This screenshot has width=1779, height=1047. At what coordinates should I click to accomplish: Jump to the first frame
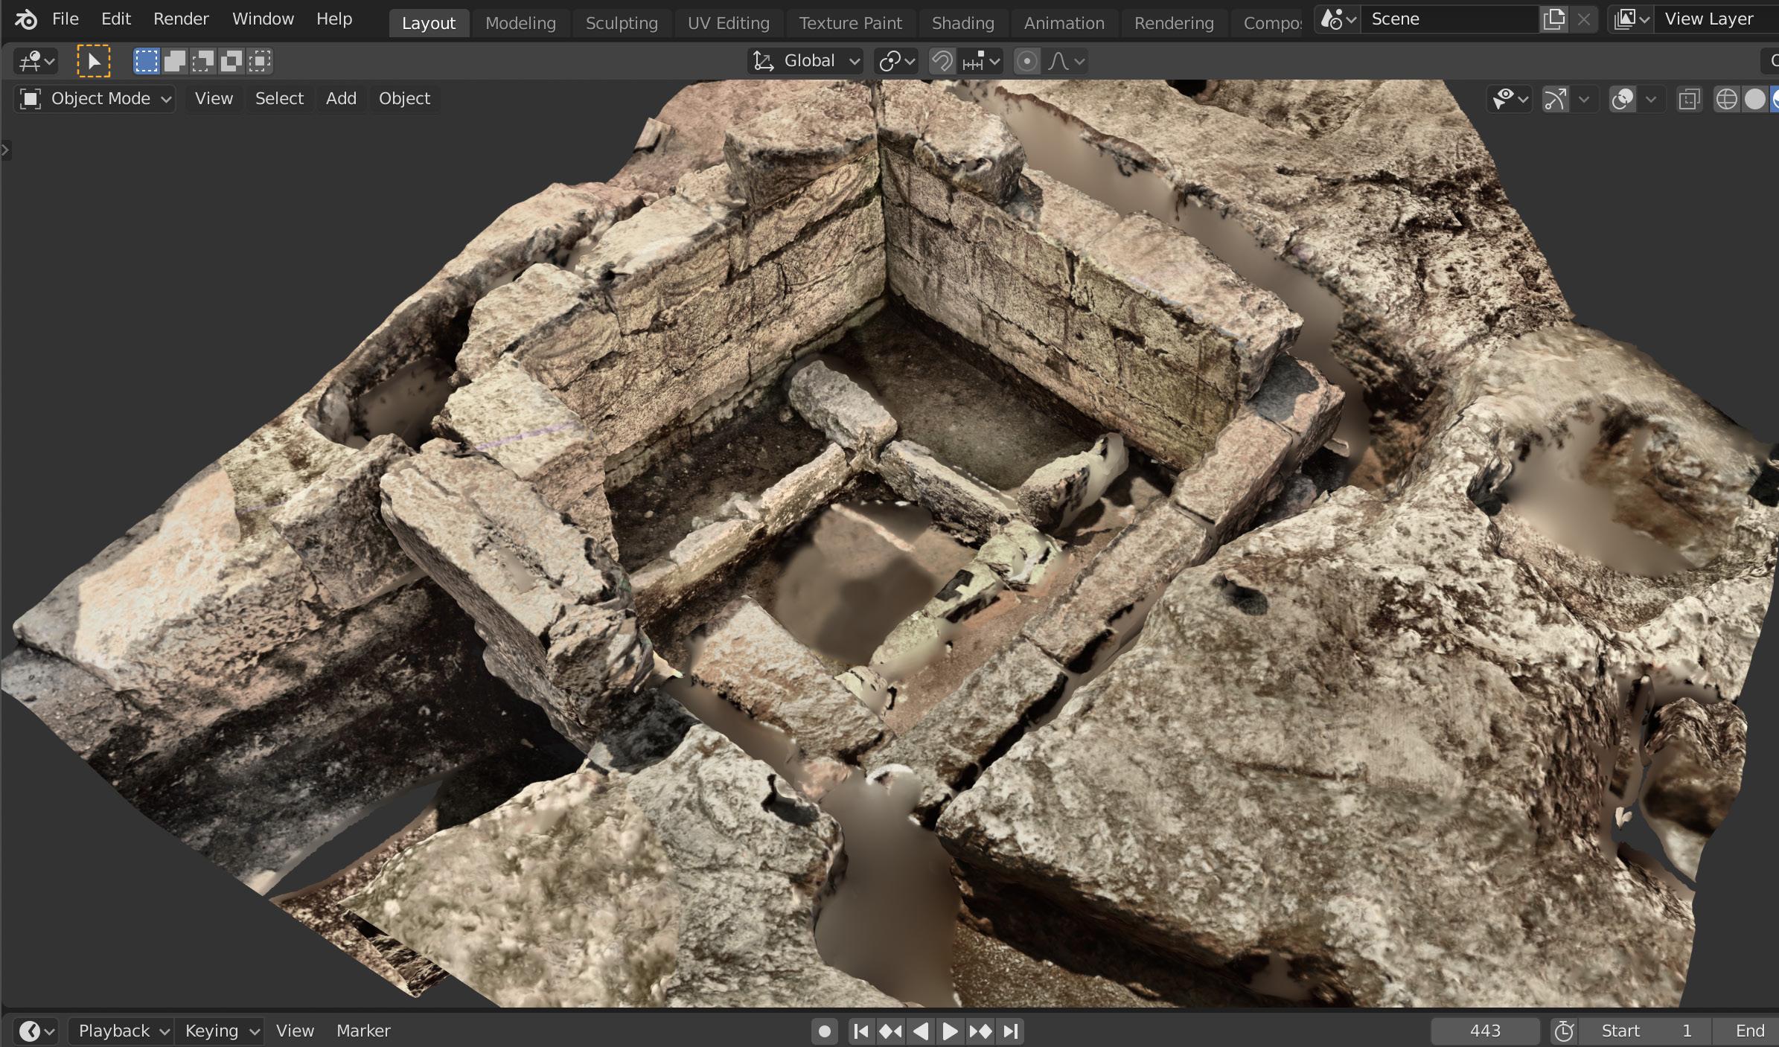tap(860, 1031)
